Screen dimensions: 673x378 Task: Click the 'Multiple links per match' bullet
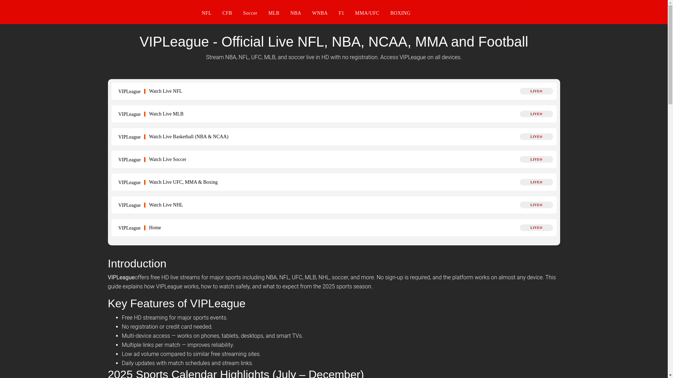coord(178,345)
